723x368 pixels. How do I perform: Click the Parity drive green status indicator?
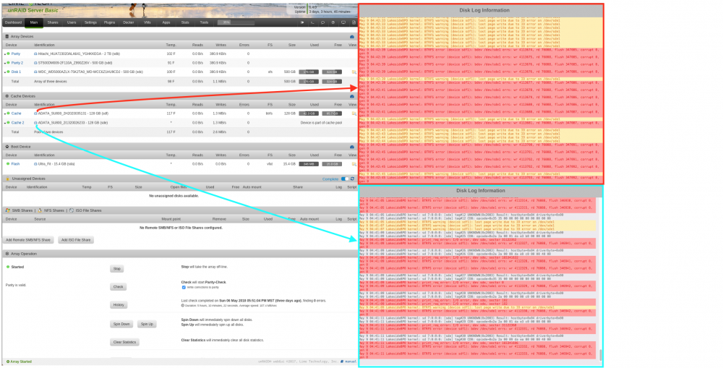pyautogui.click(x=8, y=54)
